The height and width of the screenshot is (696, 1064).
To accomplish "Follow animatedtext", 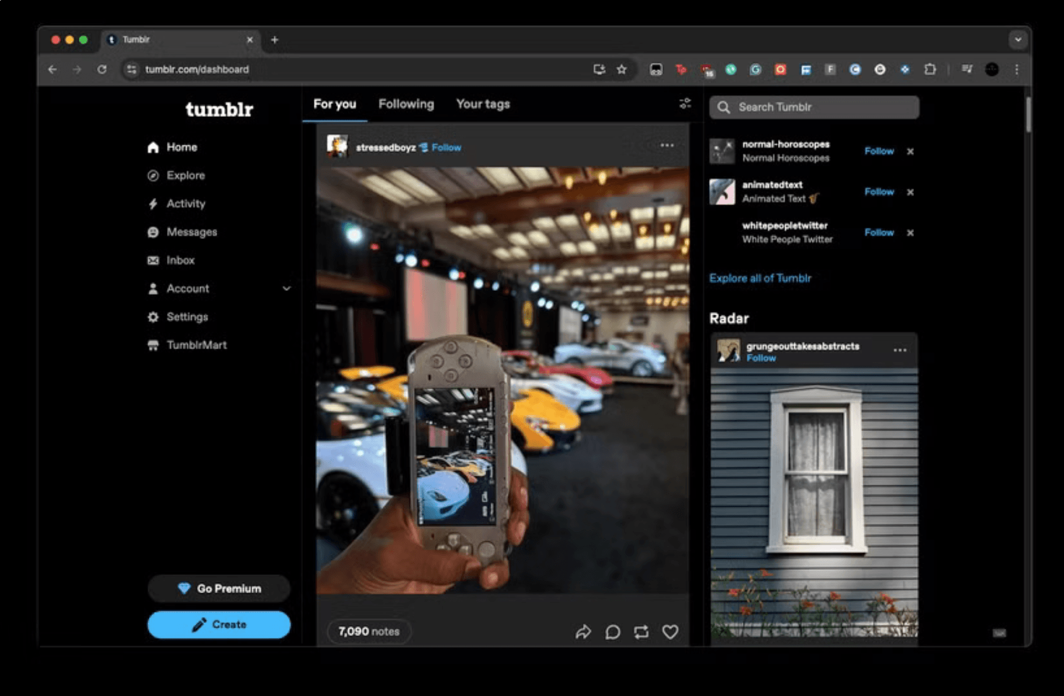I will click(879, 192).
